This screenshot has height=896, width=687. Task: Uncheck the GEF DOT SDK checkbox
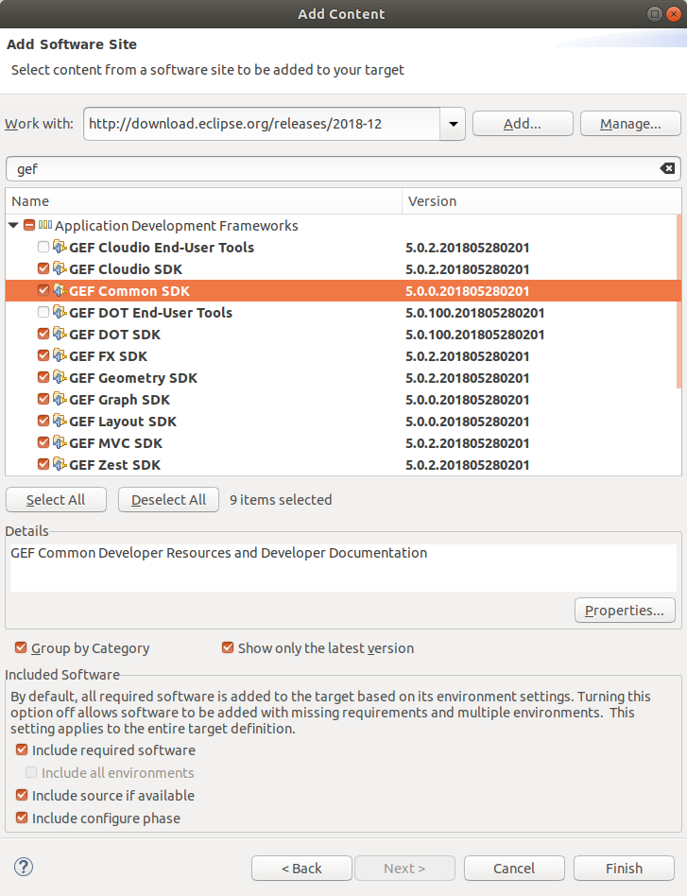click(43, 334)
